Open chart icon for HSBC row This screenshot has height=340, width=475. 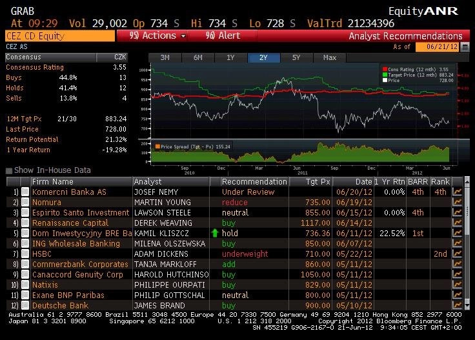(x=457, y=254)
